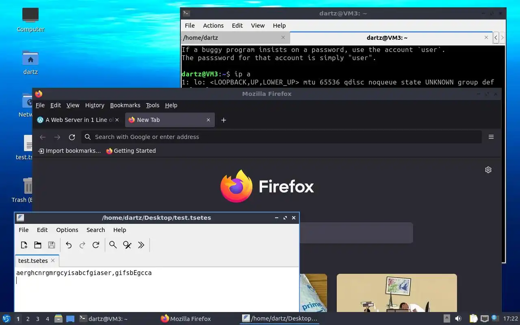Open Replace tool in FeatherPad toolbar
520x325 pixels.
pos(127,245)
